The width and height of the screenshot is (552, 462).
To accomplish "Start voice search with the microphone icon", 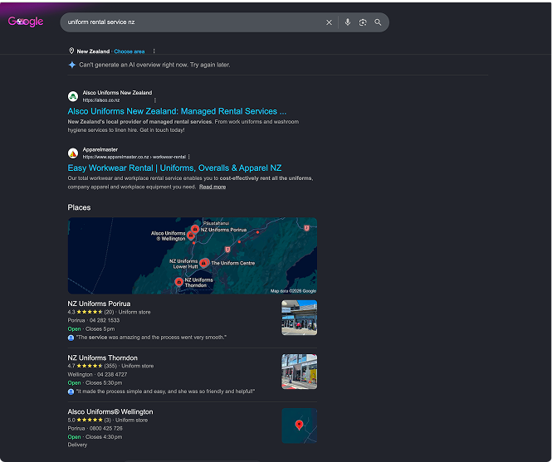I will (348, 22).
